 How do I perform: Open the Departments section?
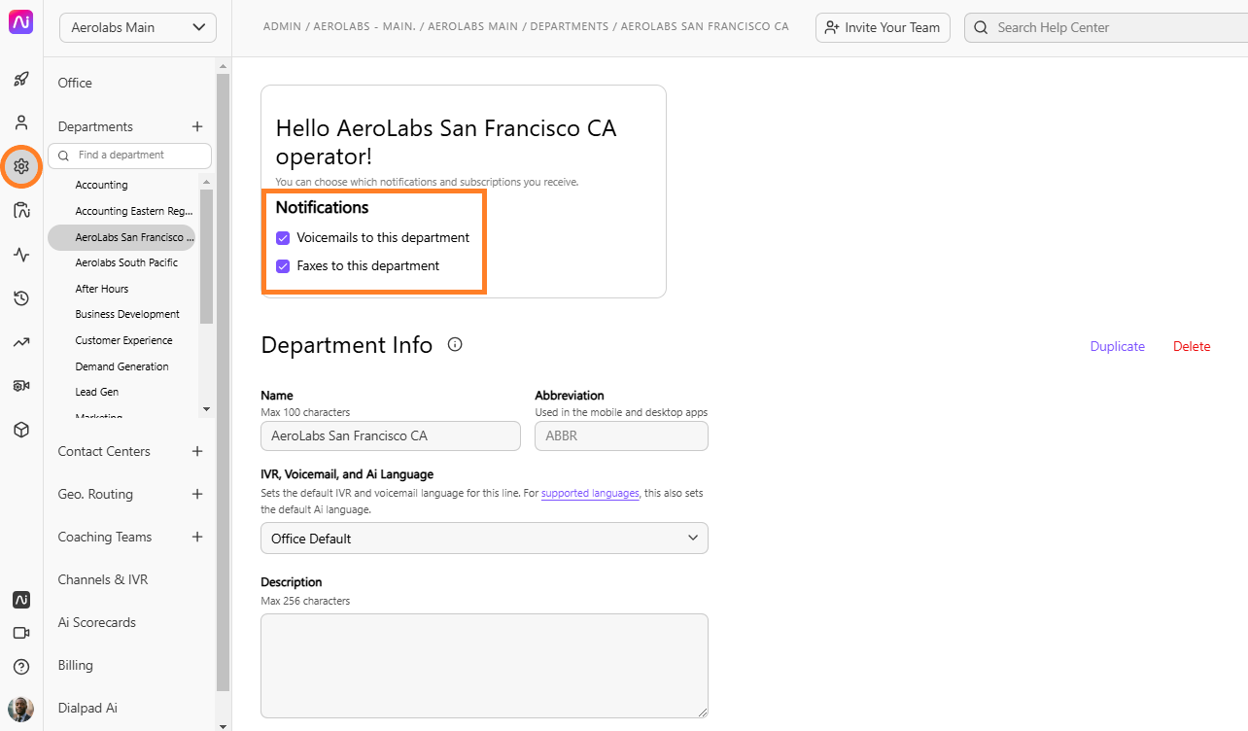coord(95,126)
